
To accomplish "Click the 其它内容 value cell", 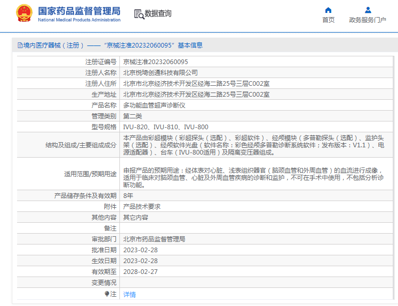I will pyautogui.click(x=135, y=218).
